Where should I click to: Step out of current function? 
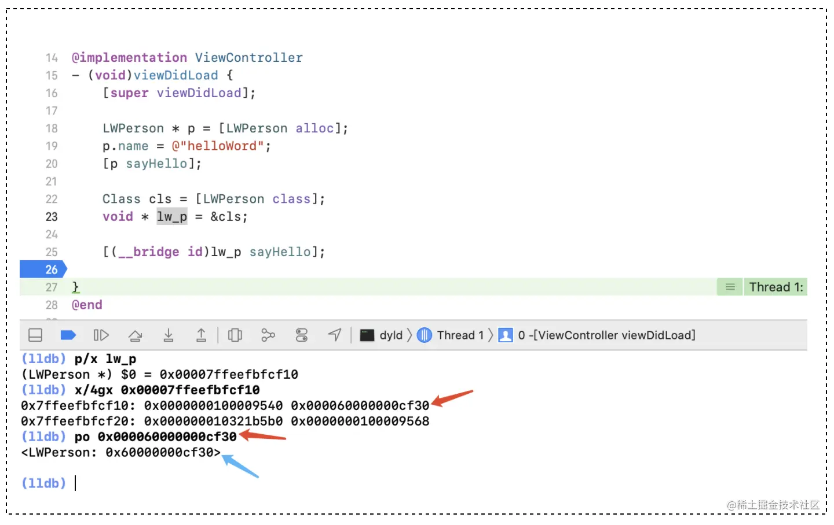[201, 335]
